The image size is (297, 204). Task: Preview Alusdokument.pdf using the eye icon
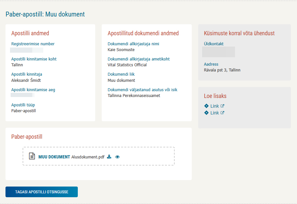117,157
